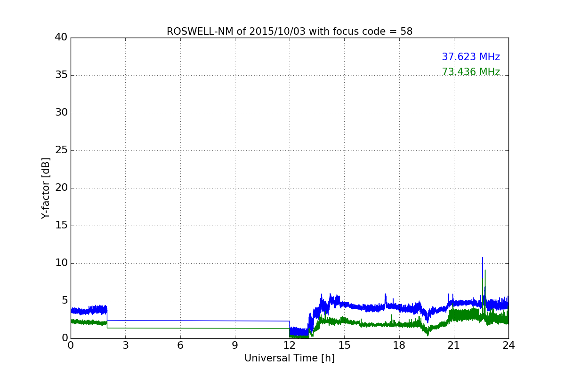Click y-axis tick label '30'
565x376 pixels.
[61, 113]
